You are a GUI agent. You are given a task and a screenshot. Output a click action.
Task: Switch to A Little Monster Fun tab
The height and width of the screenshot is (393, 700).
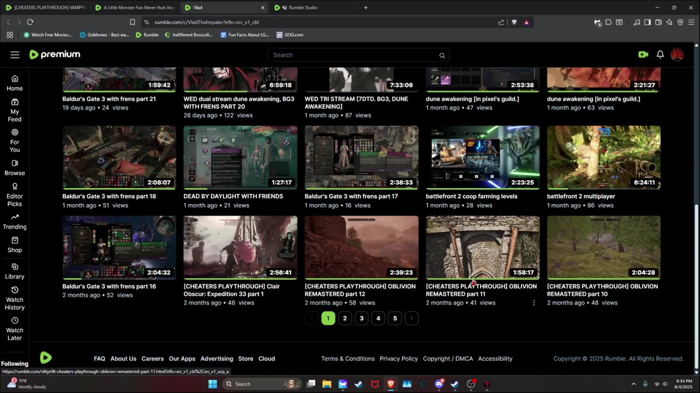coord(135,8)
